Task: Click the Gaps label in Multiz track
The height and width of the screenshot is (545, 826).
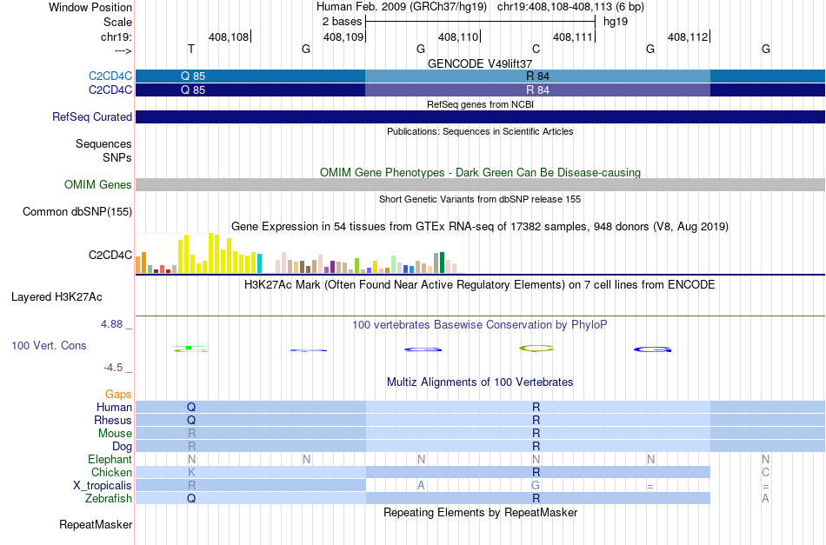Action: (118, 394)
